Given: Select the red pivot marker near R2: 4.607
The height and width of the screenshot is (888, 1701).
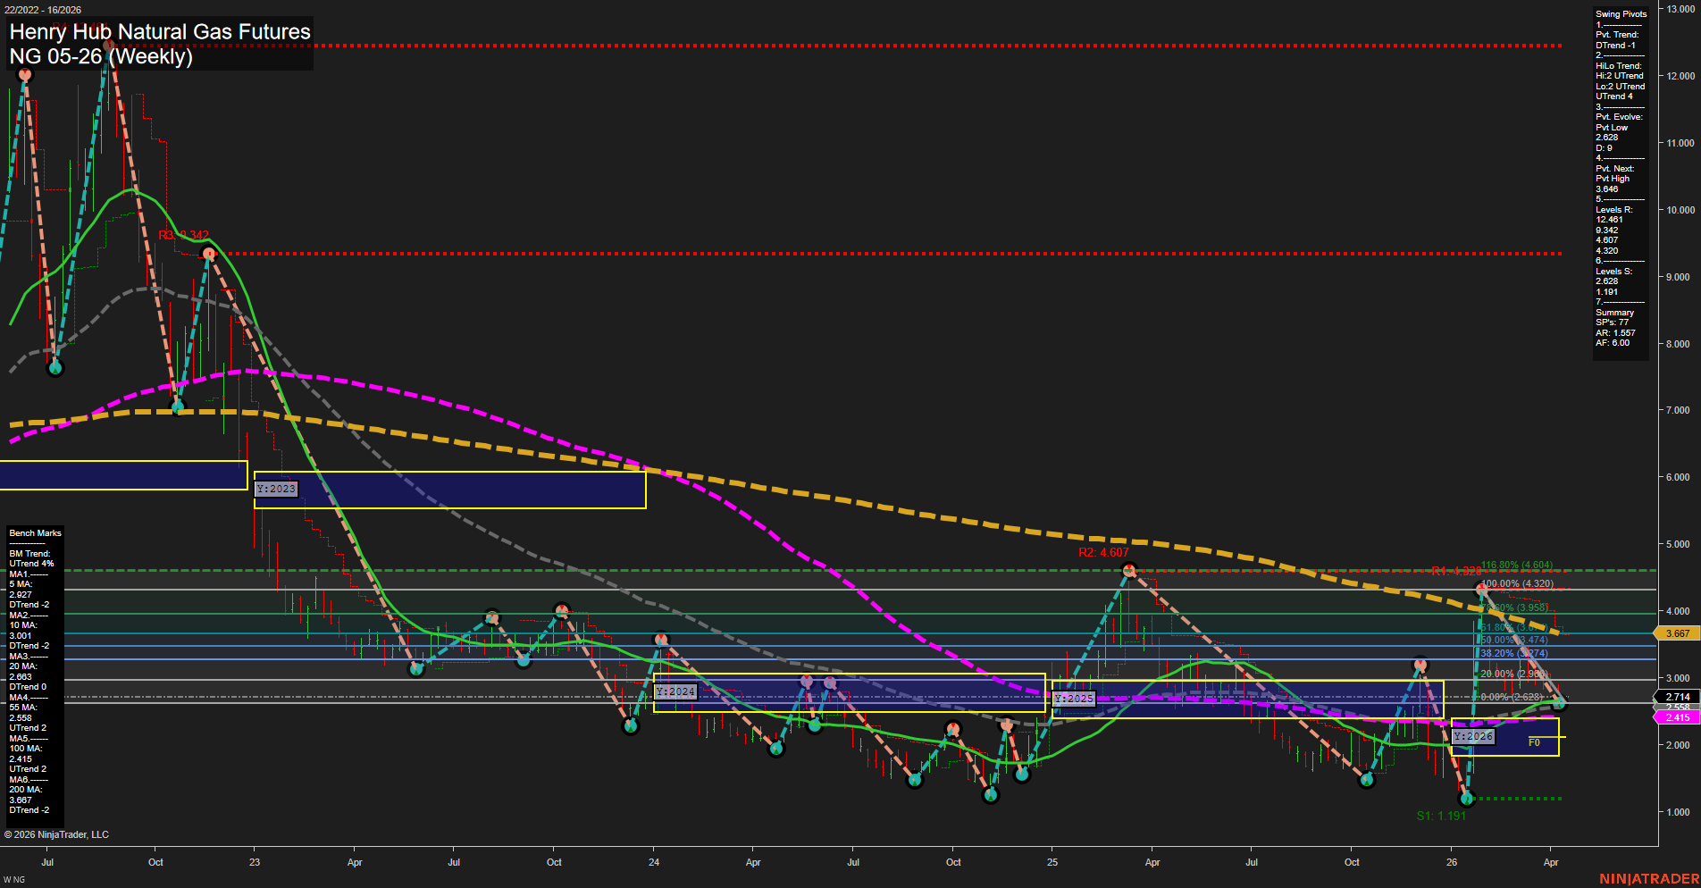Looking at the screenshot, I should [x=1130, y=570].
